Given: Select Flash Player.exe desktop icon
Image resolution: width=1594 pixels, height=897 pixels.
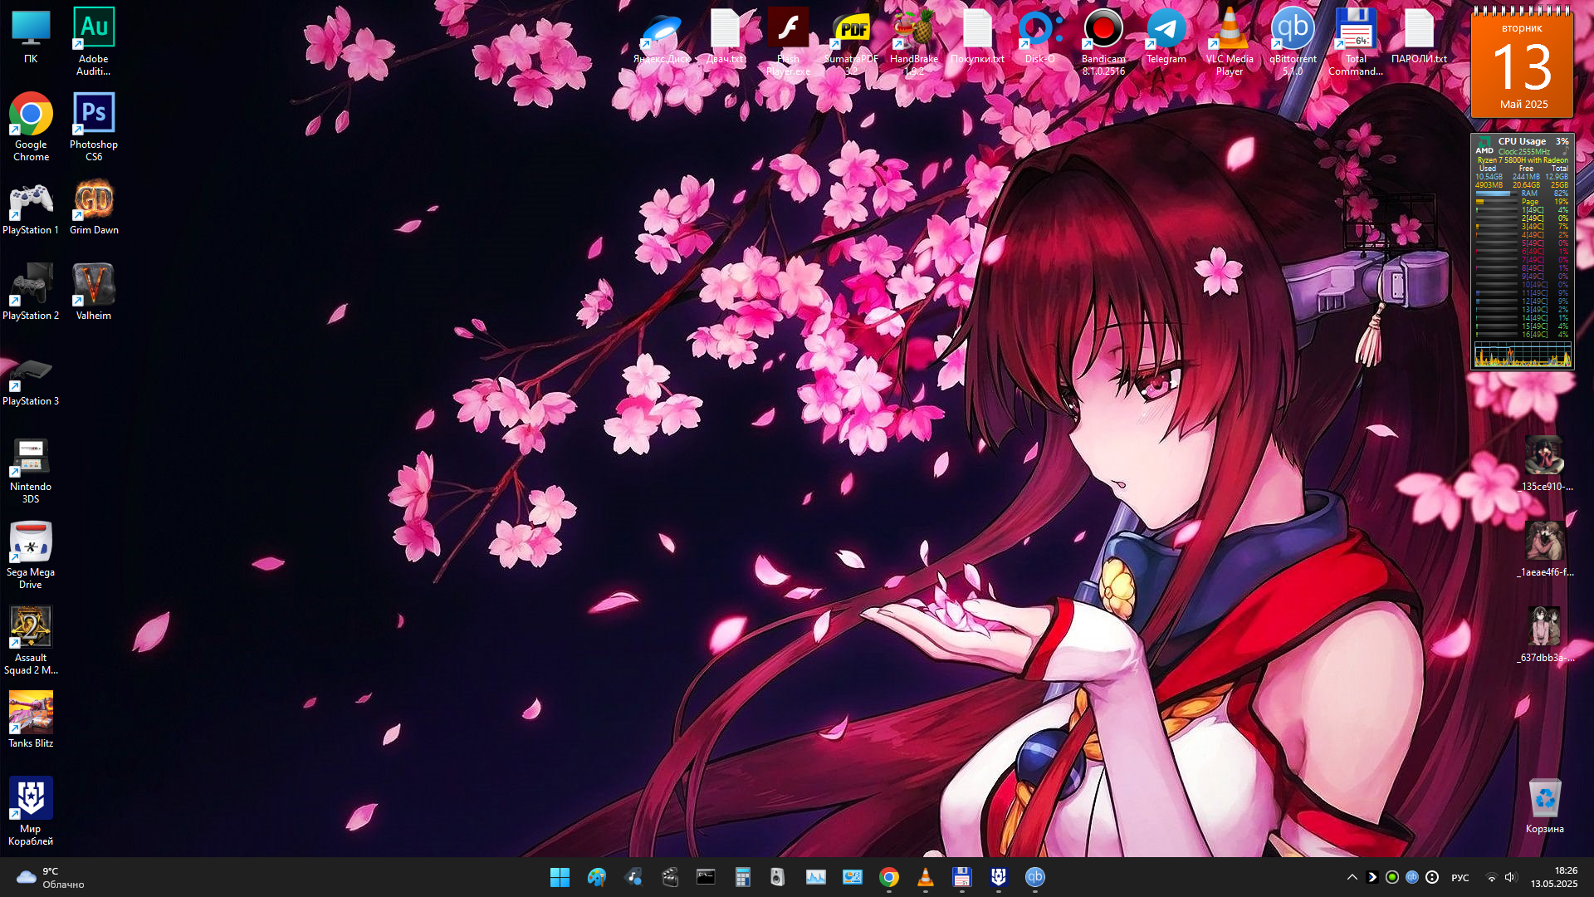Looking at the screenshot, I should (788, 42).
